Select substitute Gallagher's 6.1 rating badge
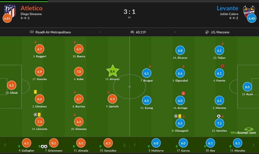 pos(27,143)
